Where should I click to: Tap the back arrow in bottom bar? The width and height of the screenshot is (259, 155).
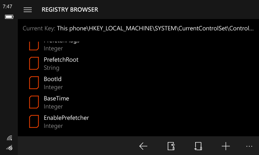coord(143,146)
